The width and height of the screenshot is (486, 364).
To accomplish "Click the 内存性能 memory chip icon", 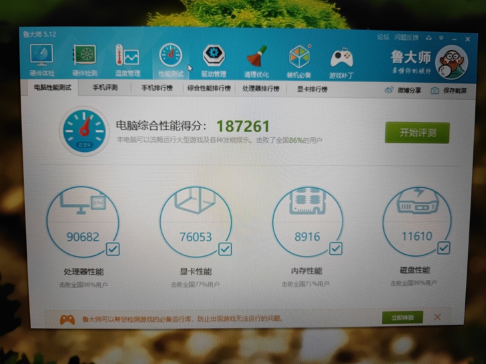I will point(307,201).
